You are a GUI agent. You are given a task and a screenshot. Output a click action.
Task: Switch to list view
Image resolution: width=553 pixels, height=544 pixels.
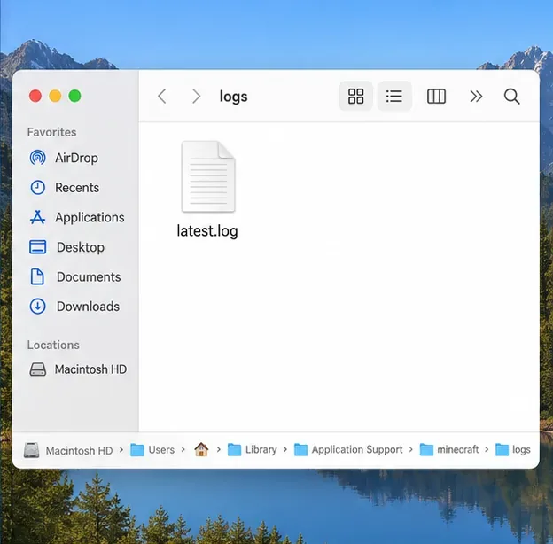click(394, 96)
